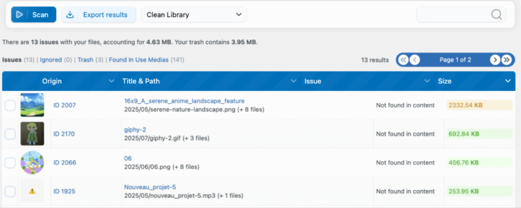Screen dimensions: 521x208
Task: Click the search magnifier icon
Action: 497,15
